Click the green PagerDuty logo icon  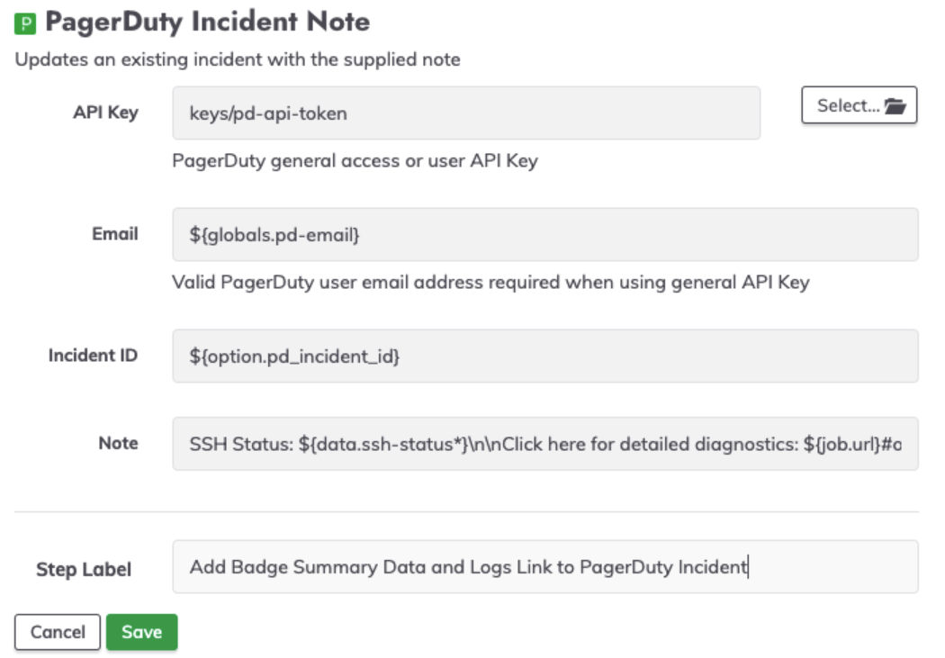25,23
